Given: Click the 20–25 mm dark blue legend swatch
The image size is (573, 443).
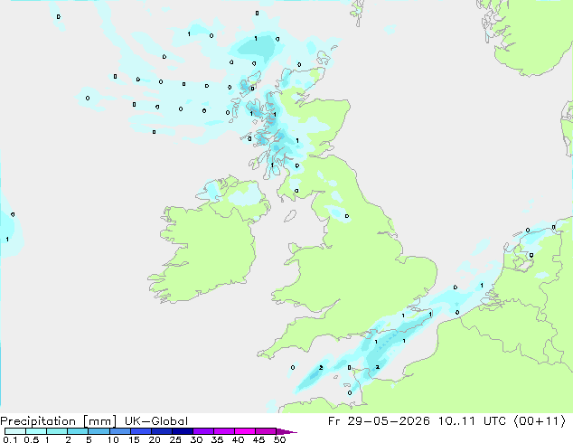Looking at the screenshot, I should point(162,431).
